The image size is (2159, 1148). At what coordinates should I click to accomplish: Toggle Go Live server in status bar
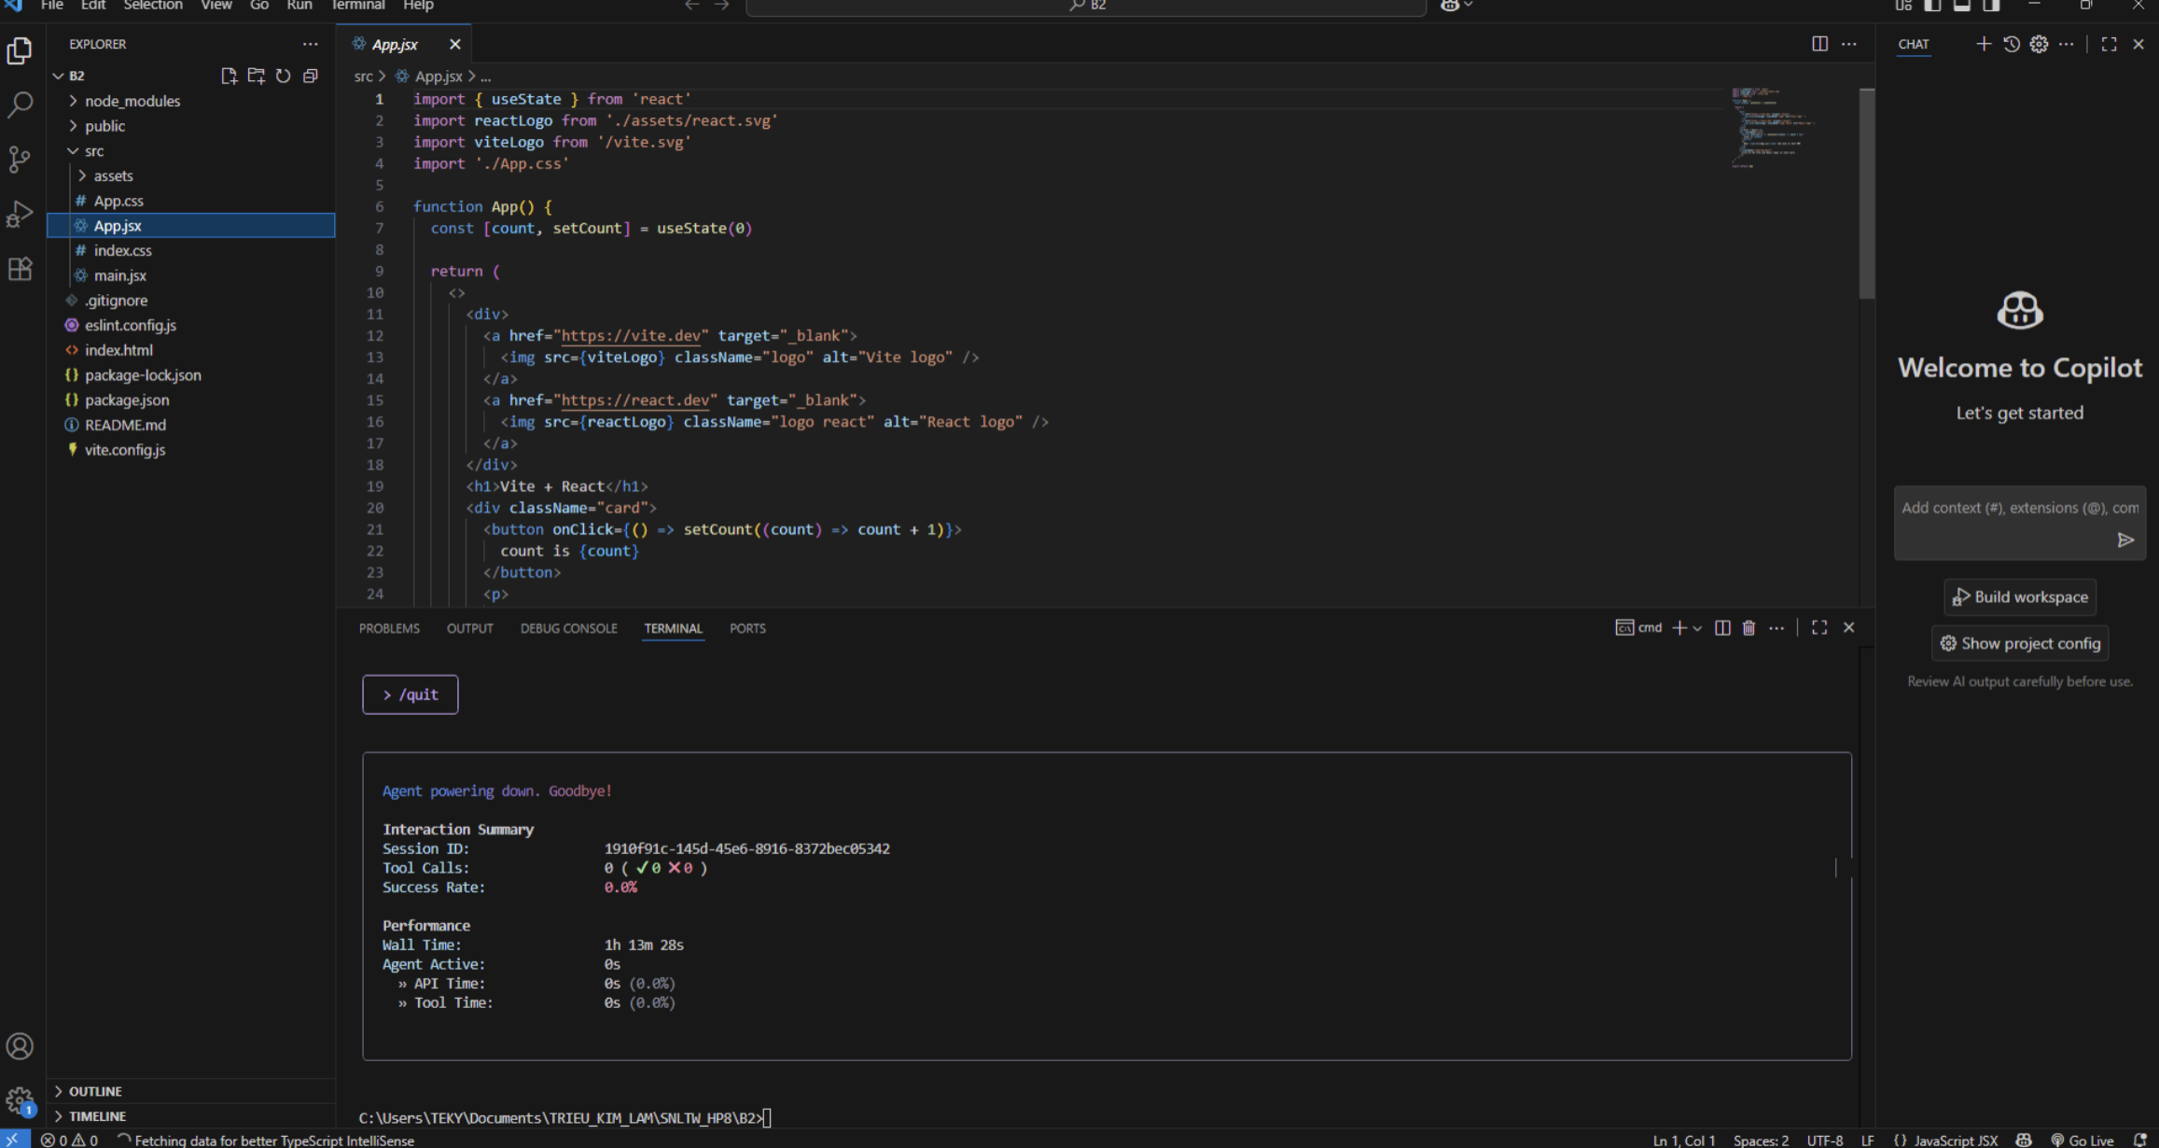point(2082,1141)
